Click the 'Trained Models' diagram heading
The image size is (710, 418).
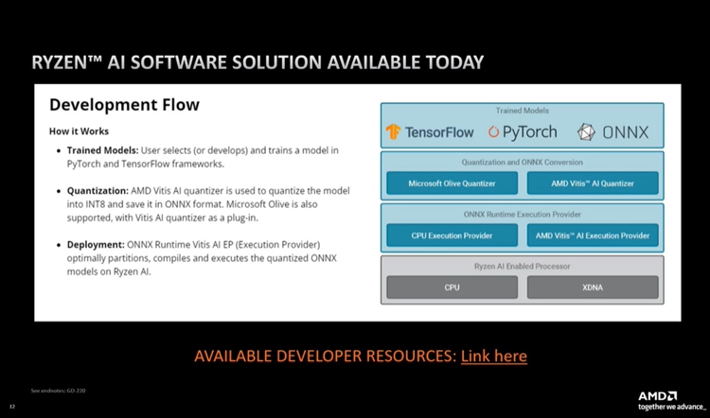coord(522,111)
